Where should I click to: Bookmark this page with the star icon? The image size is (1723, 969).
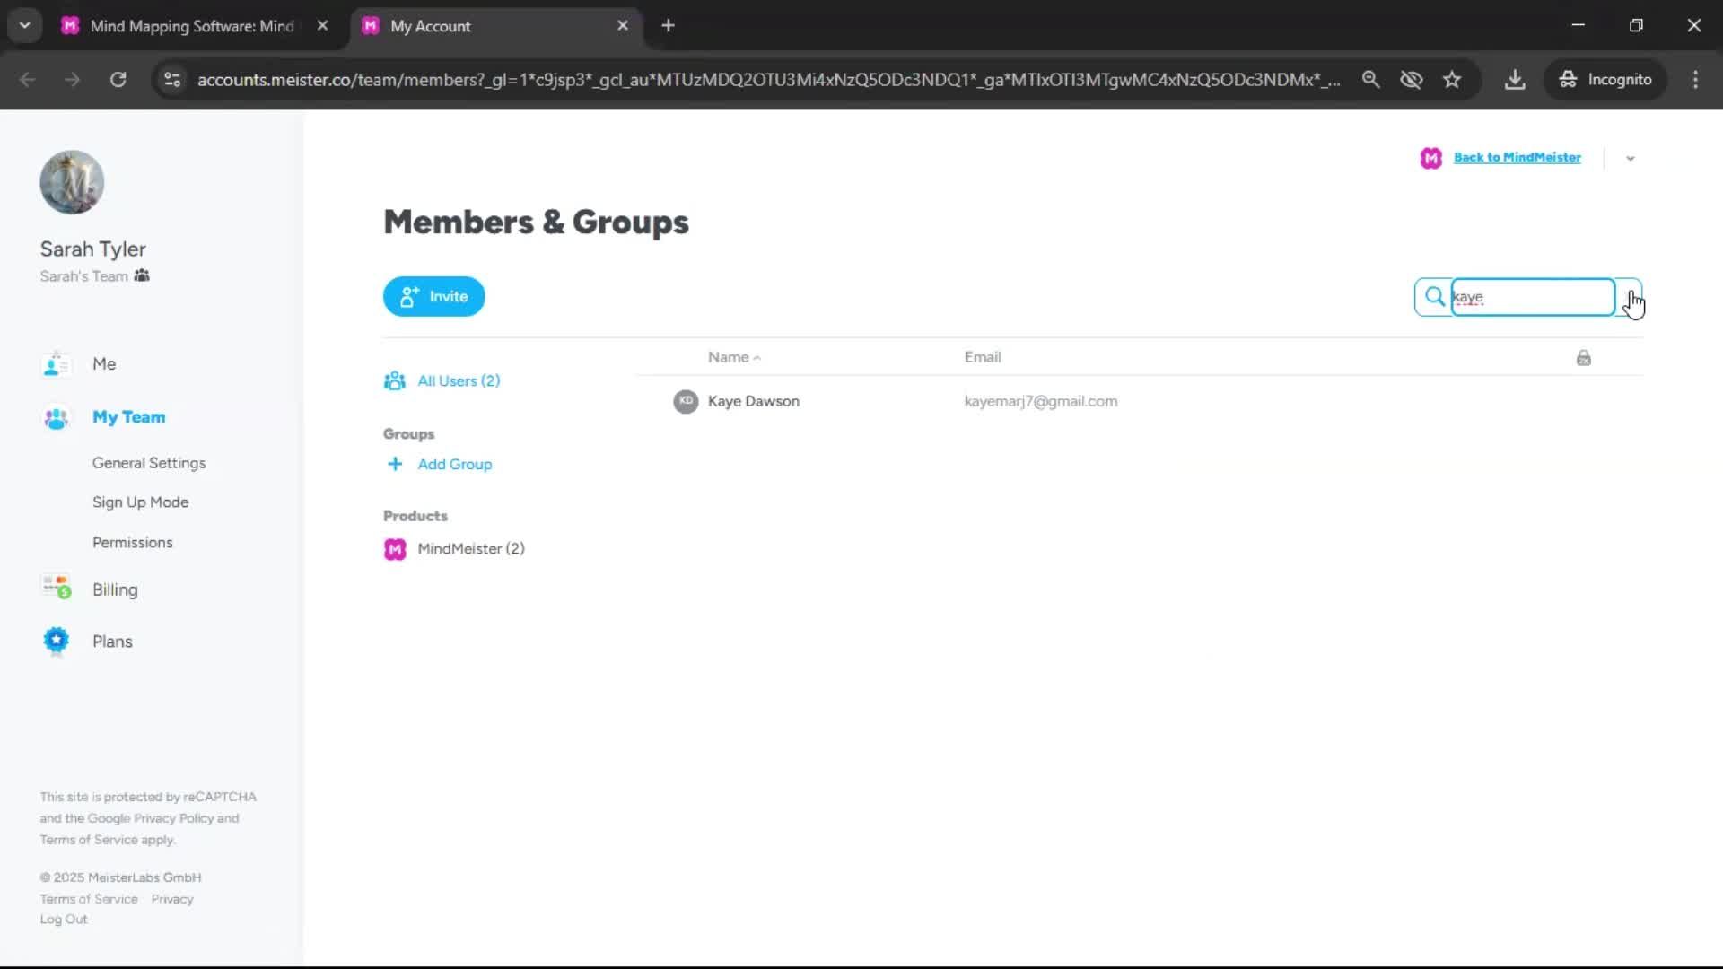(x=1452, y=80)
